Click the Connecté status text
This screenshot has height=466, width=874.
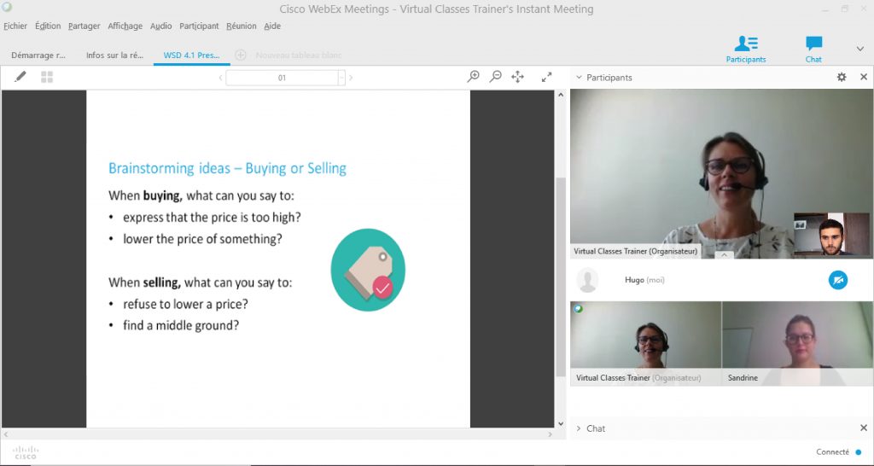tap(832, 452)
